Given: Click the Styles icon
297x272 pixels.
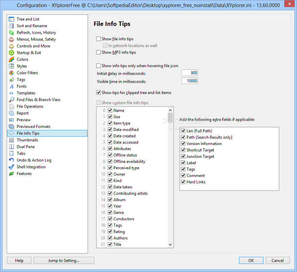Looking at the screenshot, I should (11, 66).
